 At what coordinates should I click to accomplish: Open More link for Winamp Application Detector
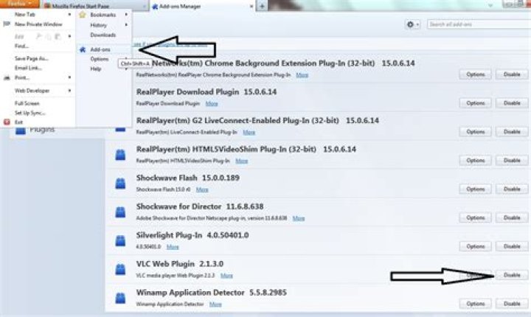click(215, 304)
